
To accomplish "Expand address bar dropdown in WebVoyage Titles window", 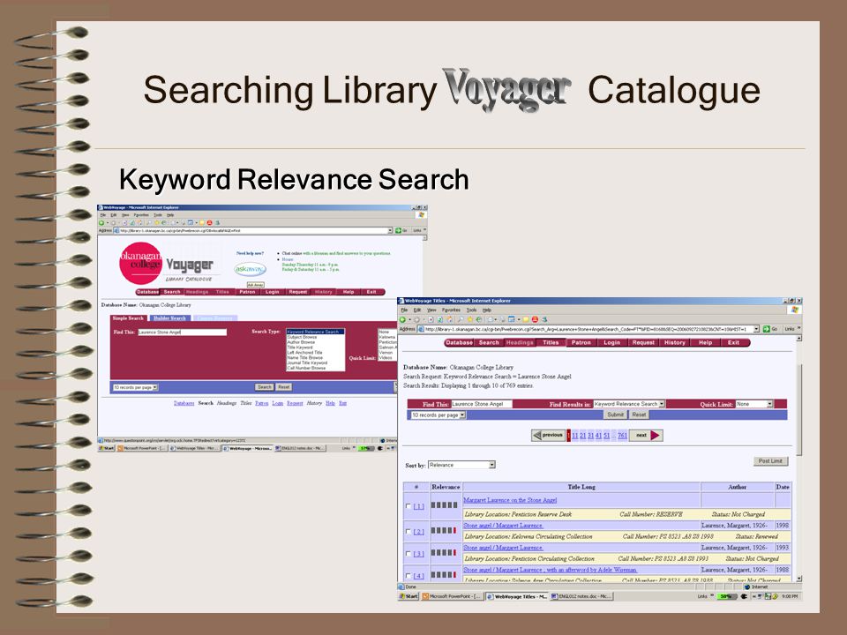I will point(757,329).
